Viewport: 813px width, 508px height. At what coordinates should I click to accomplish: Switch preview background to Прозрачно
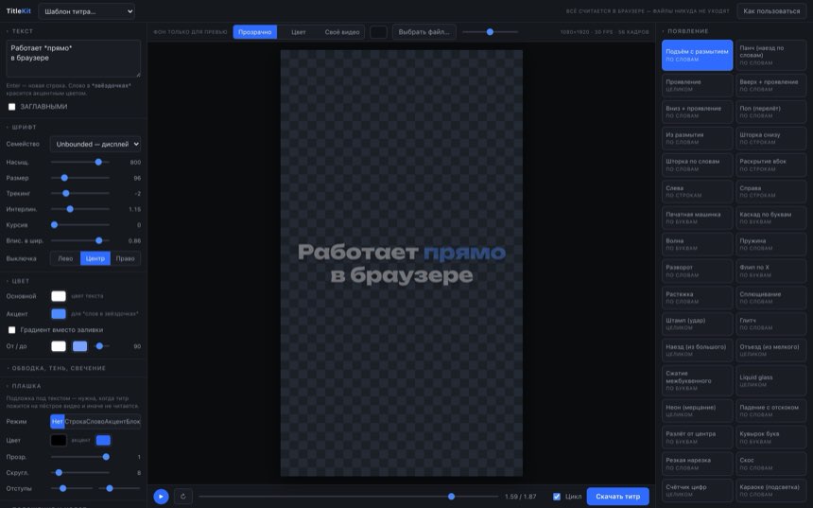point(255,32)
